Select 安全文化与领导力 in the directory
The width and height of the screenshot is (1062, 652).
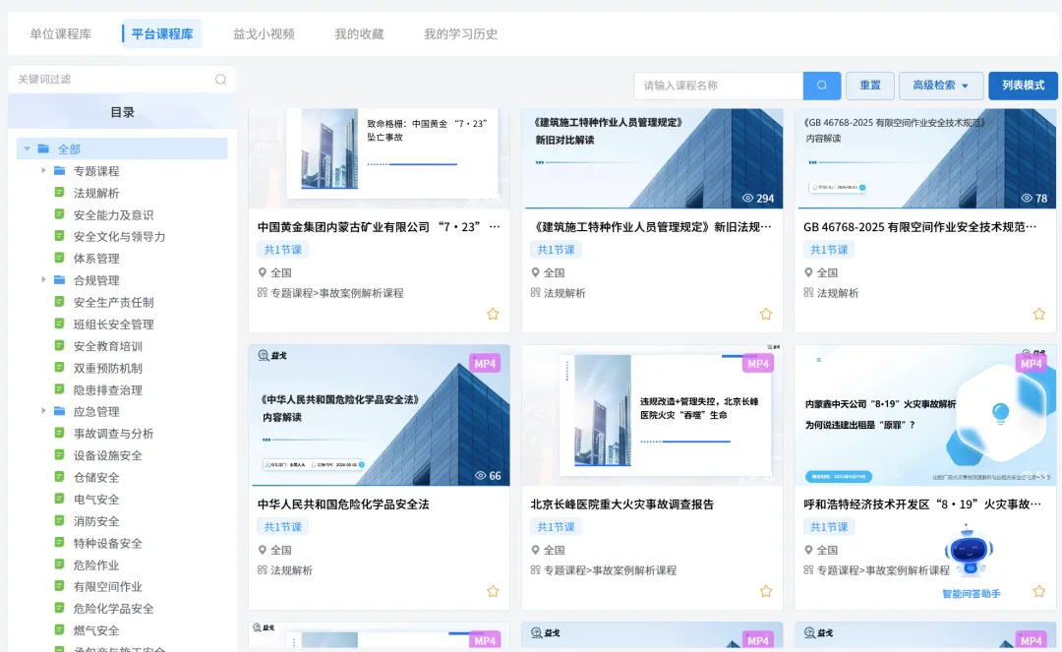coord(119,236)
